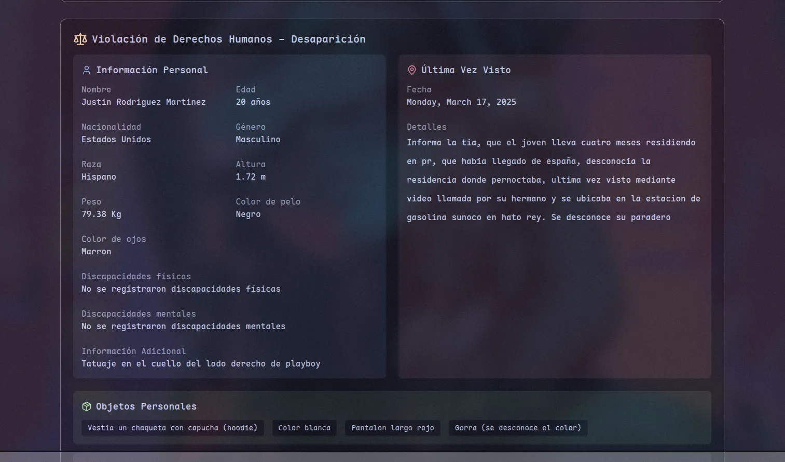The image size is (785, 462).
Task: Click the location pin icon by Última Vez Visto
Action: pos(412,70)
